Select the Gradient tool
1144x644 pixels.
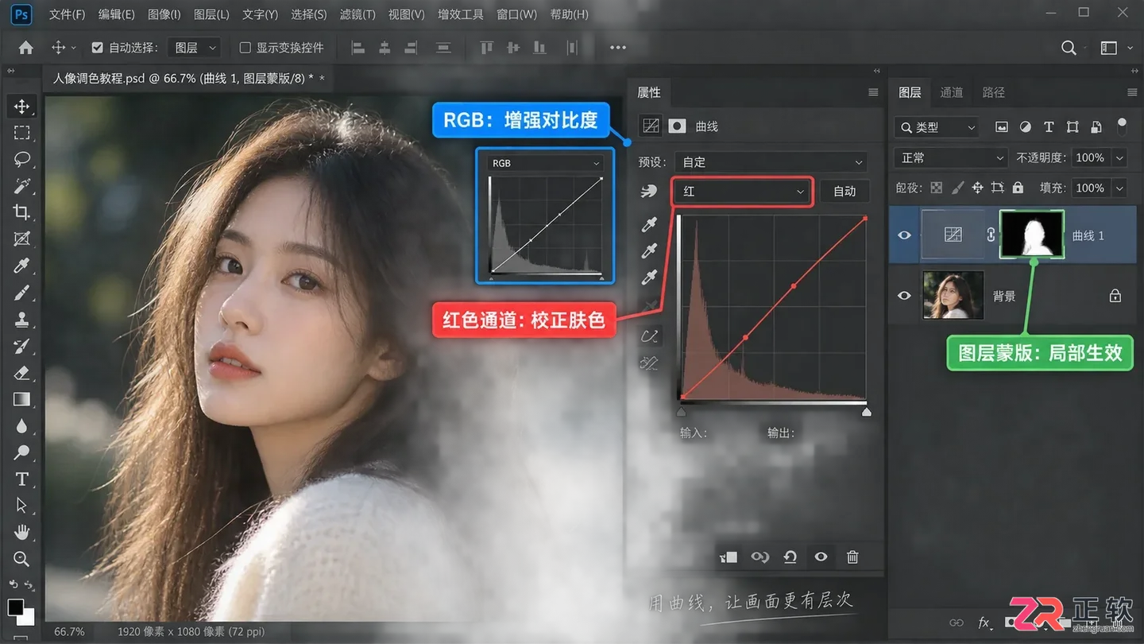(21, 399)
